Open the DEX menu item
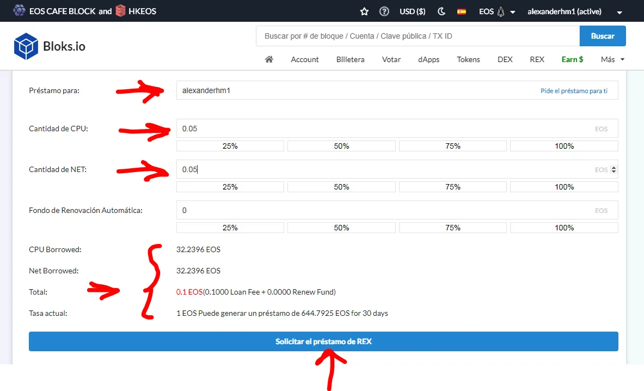This screenshot has width=644, height=391. pyautogui.click(x=505, y=59)
